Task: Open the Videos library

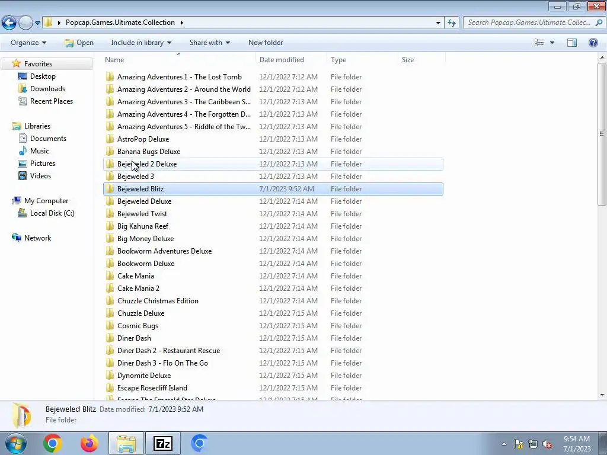Action: (x=40, y=175)
